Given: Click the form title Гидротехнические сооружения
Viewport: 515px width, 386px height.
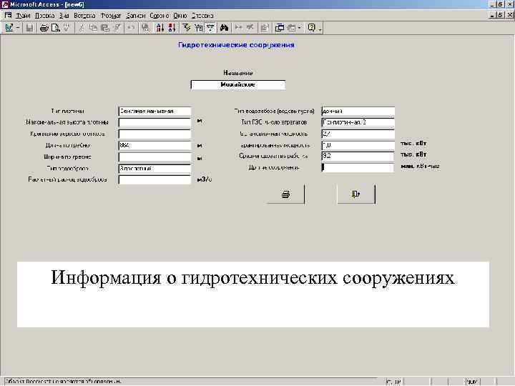Looking at the screenshot, I should [x=236, y=45].
